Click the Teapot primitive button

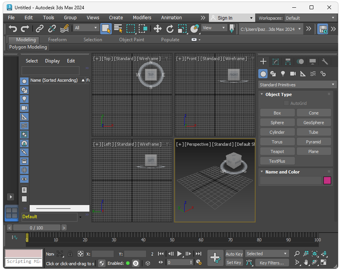277,151
